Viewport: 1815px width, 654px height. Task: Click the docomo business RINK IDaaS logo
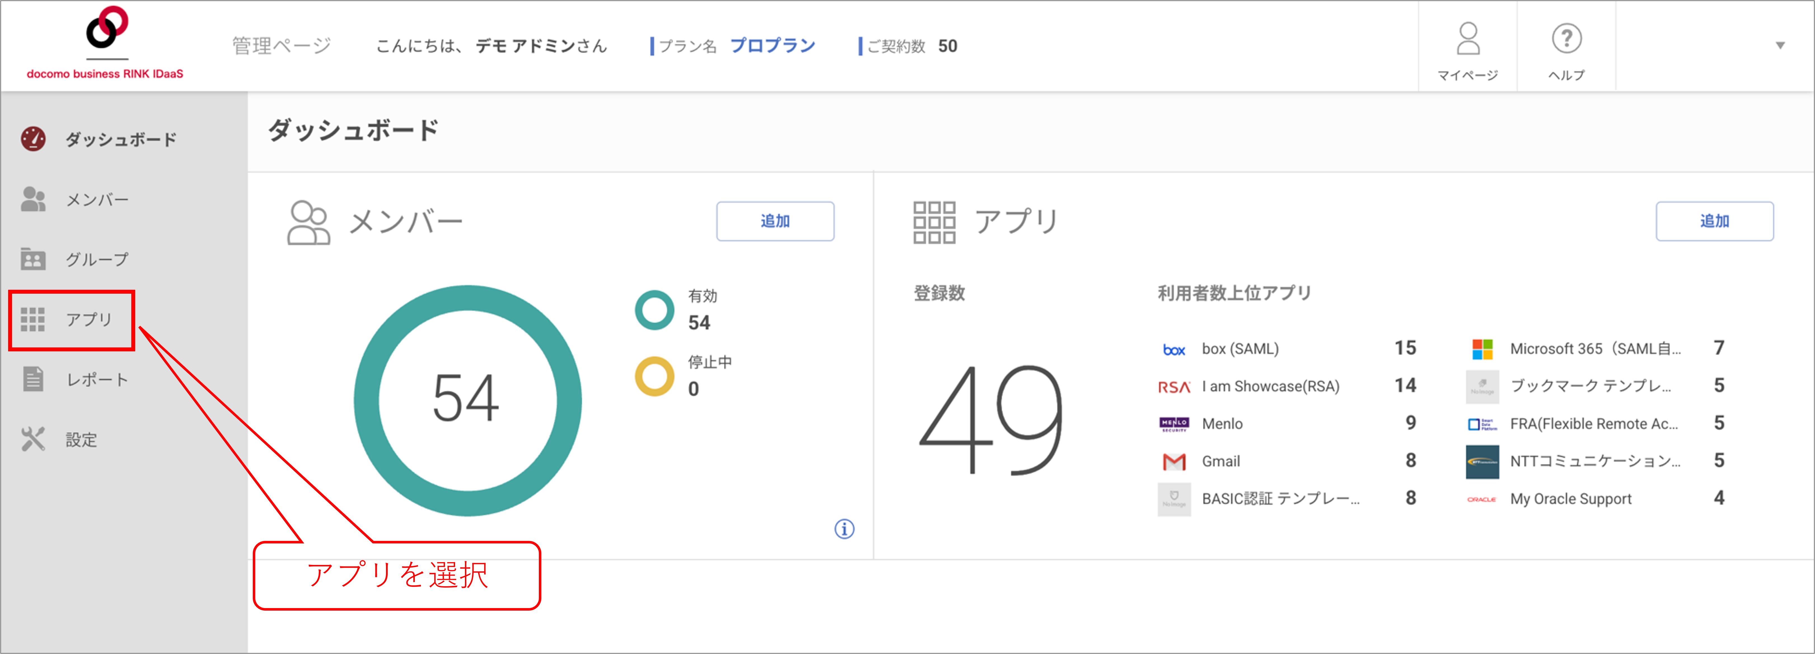tap(105, 44)
